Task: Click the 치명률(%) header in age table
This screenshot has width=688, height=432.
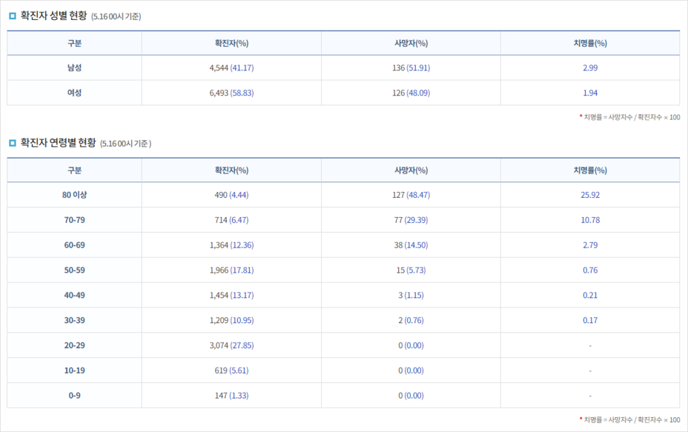Action: click(590, 170)
